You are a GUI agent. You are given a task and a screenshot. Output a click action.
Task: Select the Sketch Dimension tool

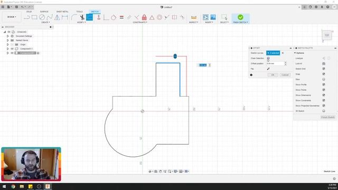(64, 17)
